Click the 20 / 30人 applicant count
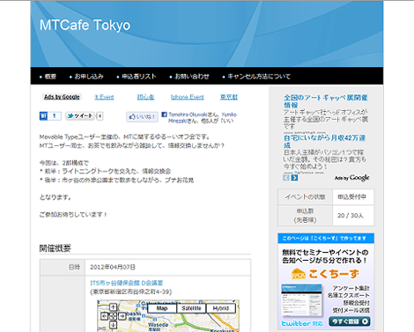Viewport: 414px width, 332px height. tap(353, 216)
